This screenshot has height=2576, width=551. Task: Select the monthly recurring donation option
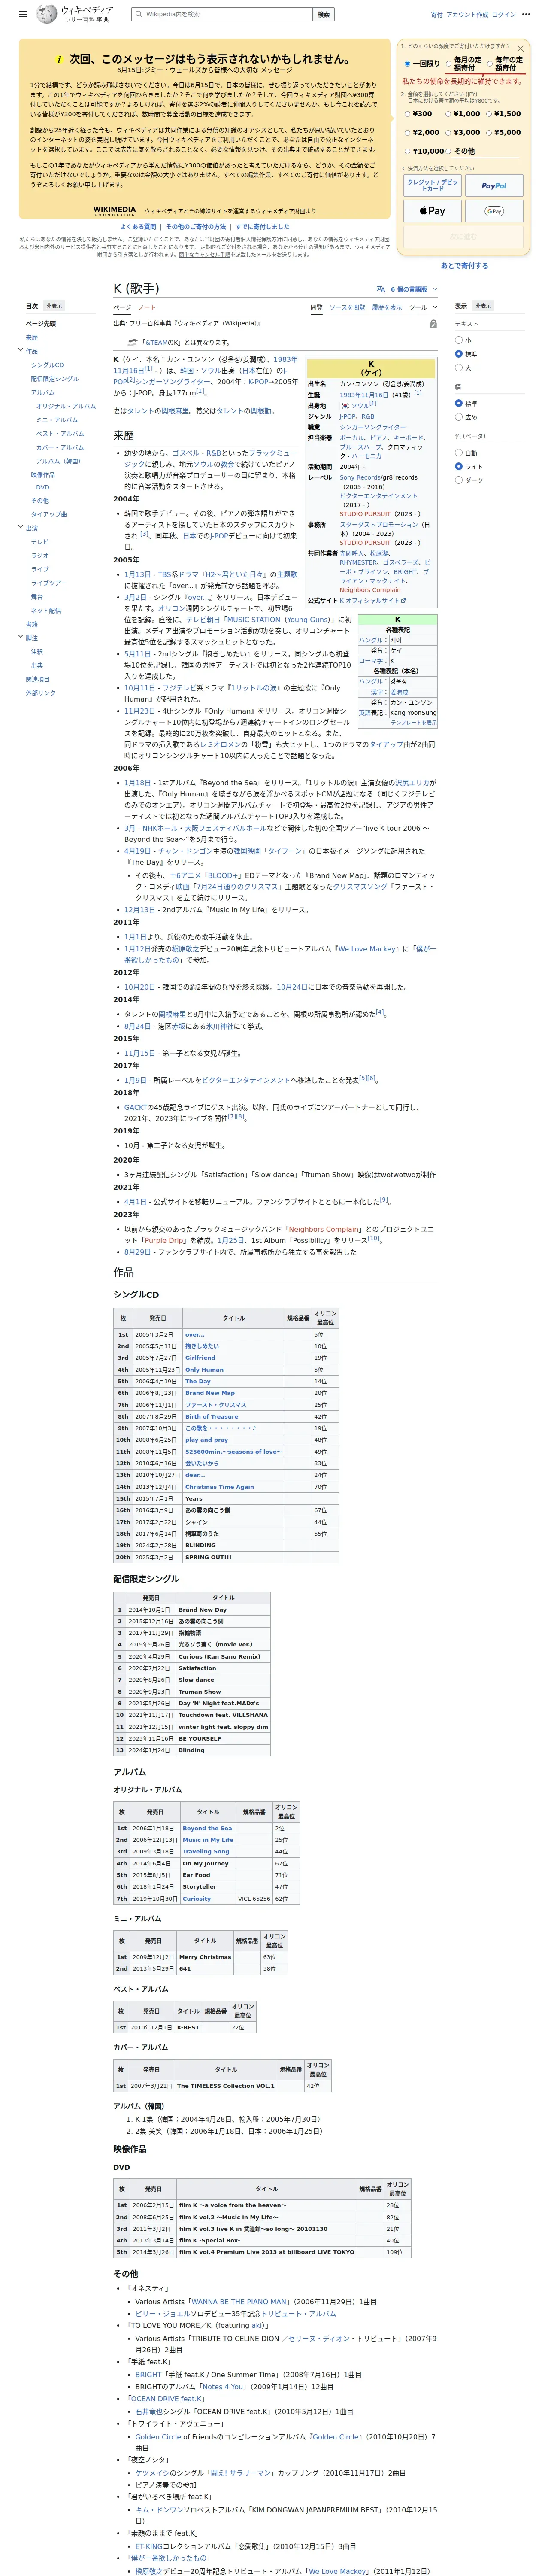click(x=449, y=64)
